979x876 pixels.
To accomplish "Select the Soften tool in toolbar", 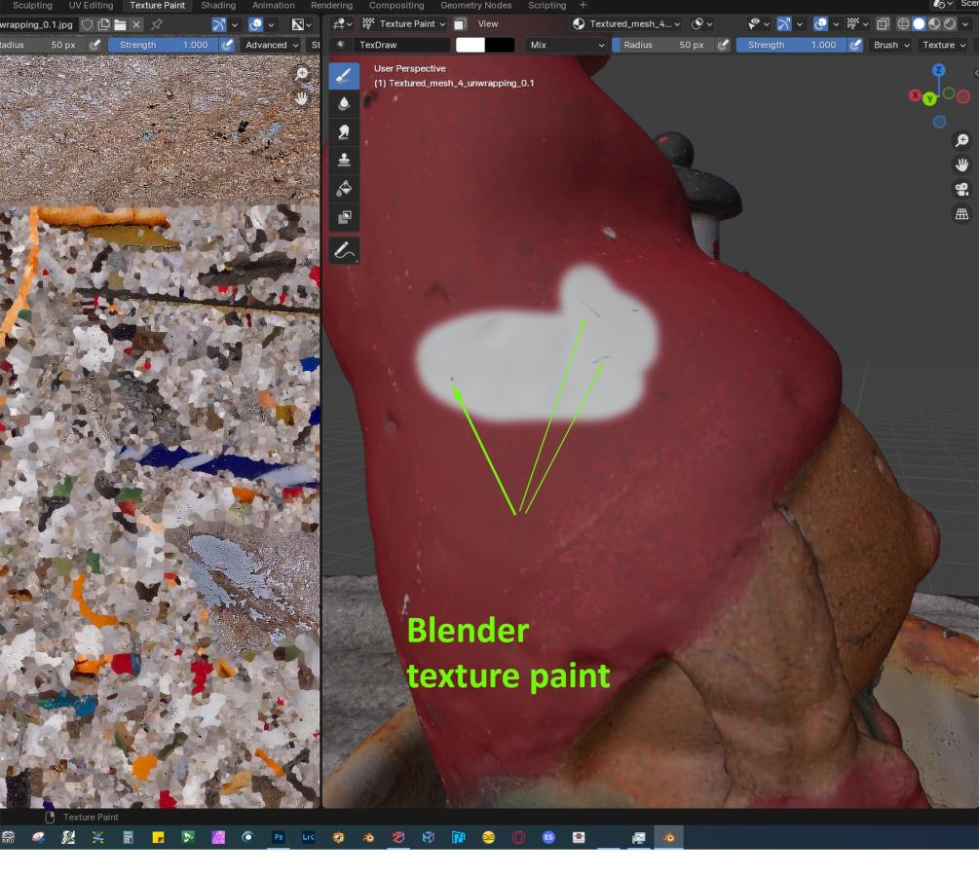I will [344, 102].
